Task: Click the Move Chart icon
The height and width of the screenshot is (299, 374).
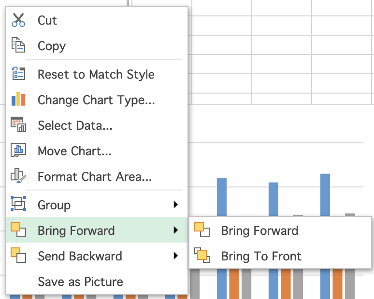Action: pyautogui.click(x=18, y=151)
